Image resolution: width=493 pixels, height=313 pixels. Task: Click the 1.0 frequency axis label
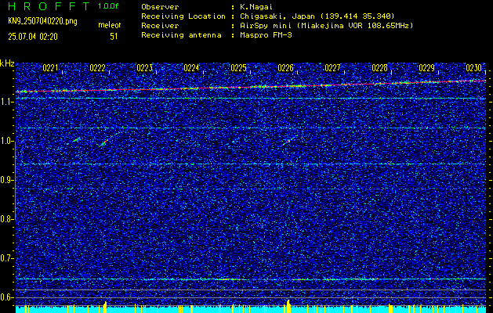pos(6,142)
